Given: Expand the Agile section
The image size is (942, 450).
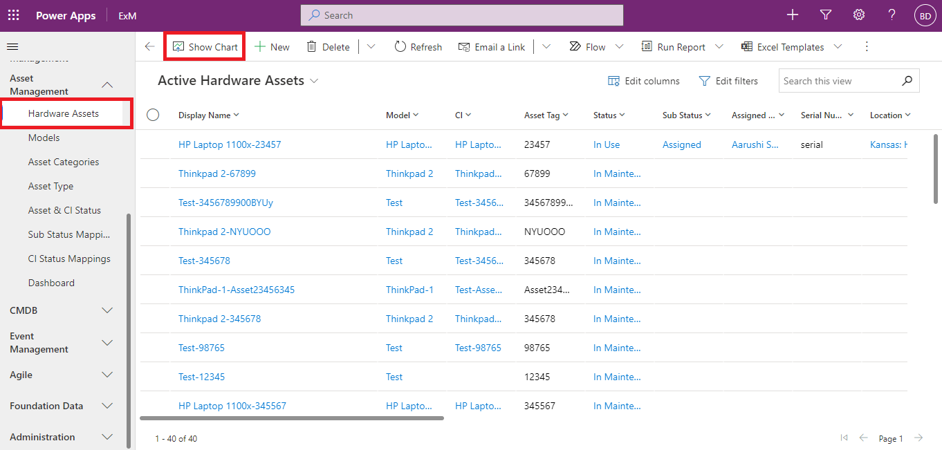Looking at the screenshot, I should 107,375.
